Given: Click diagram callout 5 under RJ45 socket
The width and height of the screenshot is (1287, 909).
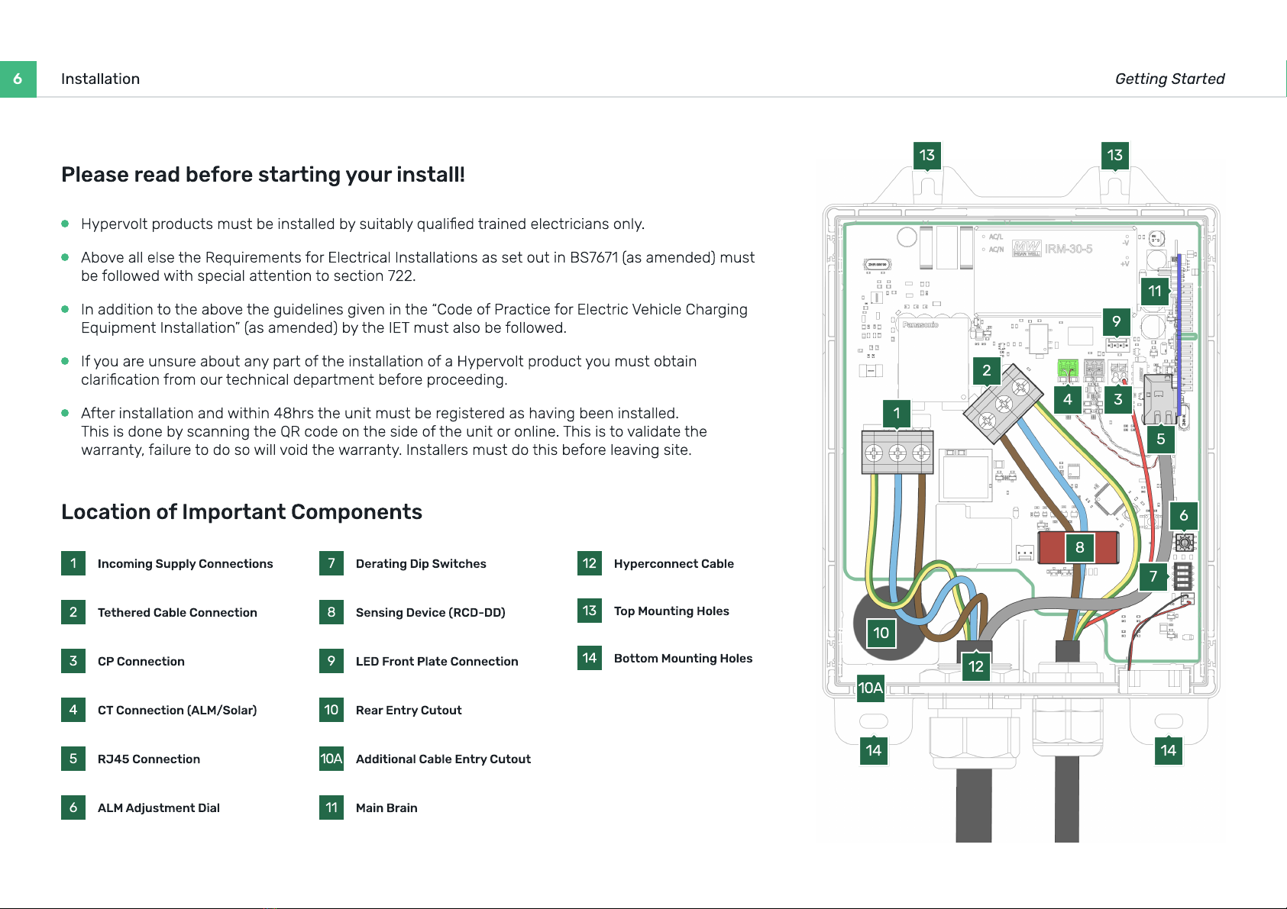Looking at the screenshot, I should coord(1161,439).
